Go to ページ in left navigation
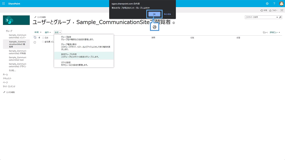Screen dimensions: 285x160 click(x=5, y=82)
